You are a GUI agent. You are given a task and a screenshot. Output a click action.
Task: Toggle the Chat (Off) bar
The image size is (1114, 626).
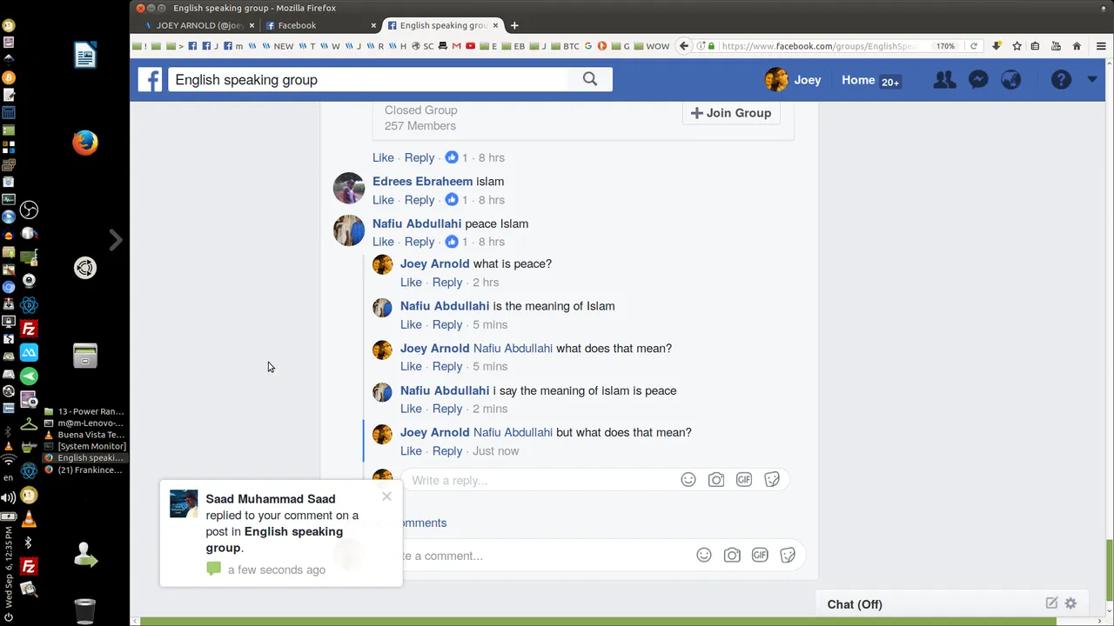tap(951, 604)
